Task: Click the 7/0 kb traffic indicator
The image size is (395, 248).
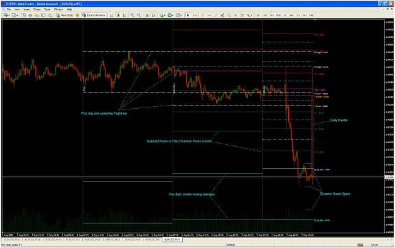Action: 374,245
